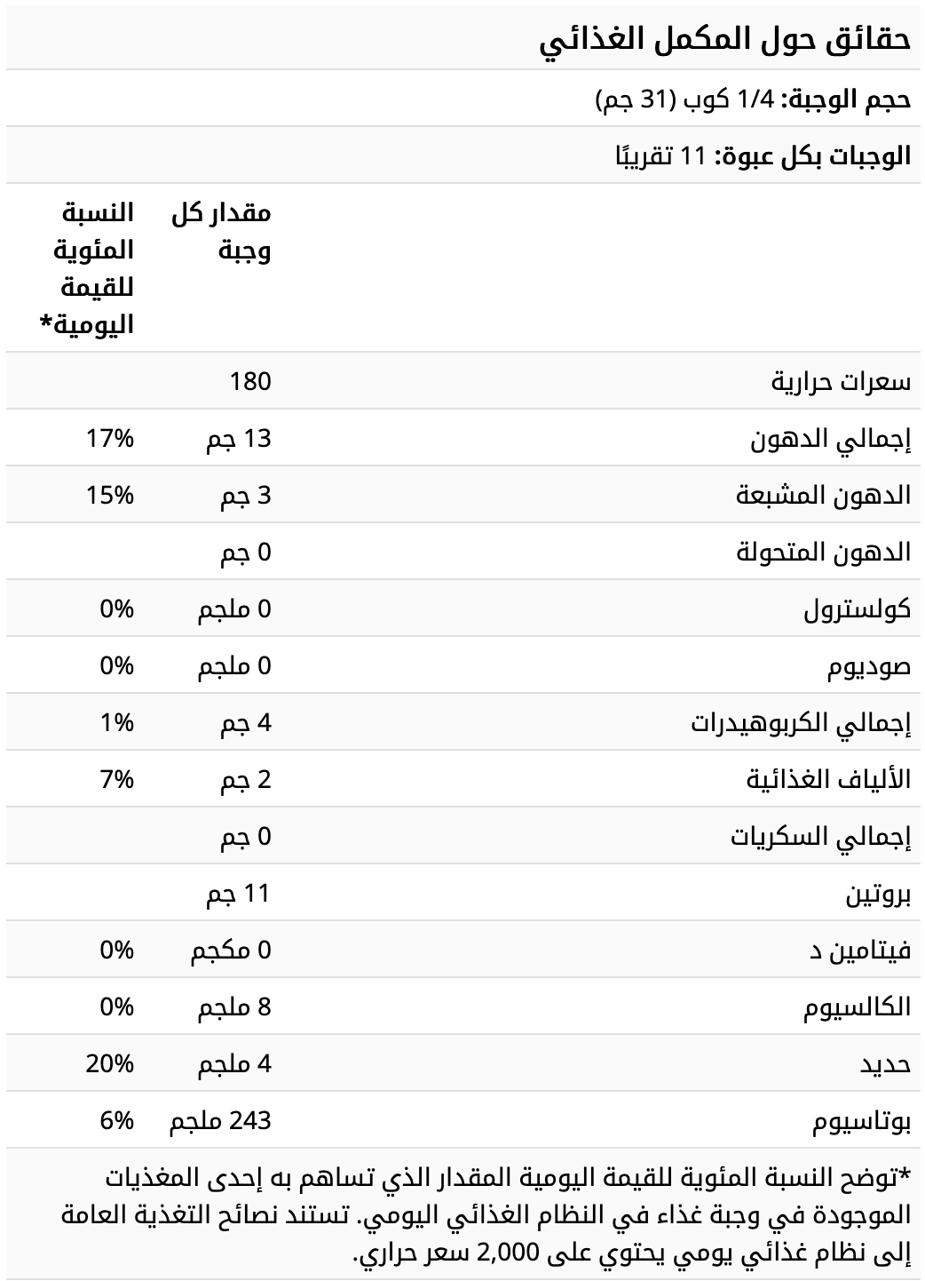Select the 'سعرات حرارية' row label
The width and height of the screenshot is (925, 1281).
[x=841, y=382]
